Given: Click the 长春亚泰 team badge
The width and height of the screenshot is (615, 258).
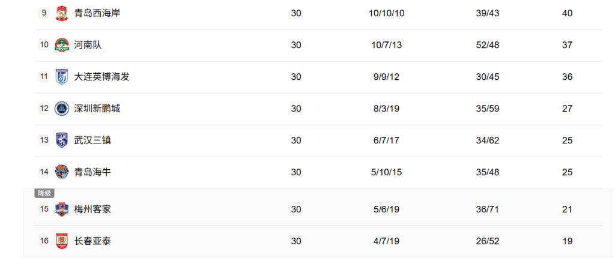Looking at the screenshot, I should coord(62,241).
